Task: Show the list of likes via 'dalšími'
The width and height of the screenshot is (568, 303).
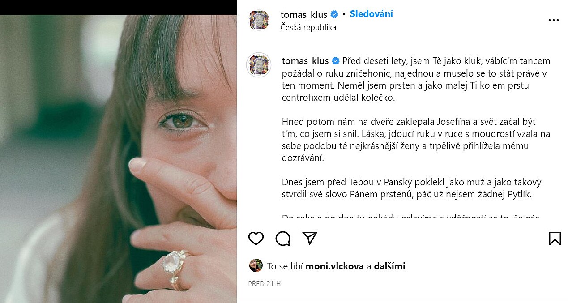Action: (x=389, y=266)
